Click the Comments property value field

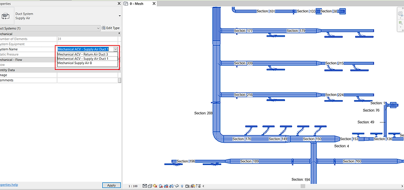point(87,80)
